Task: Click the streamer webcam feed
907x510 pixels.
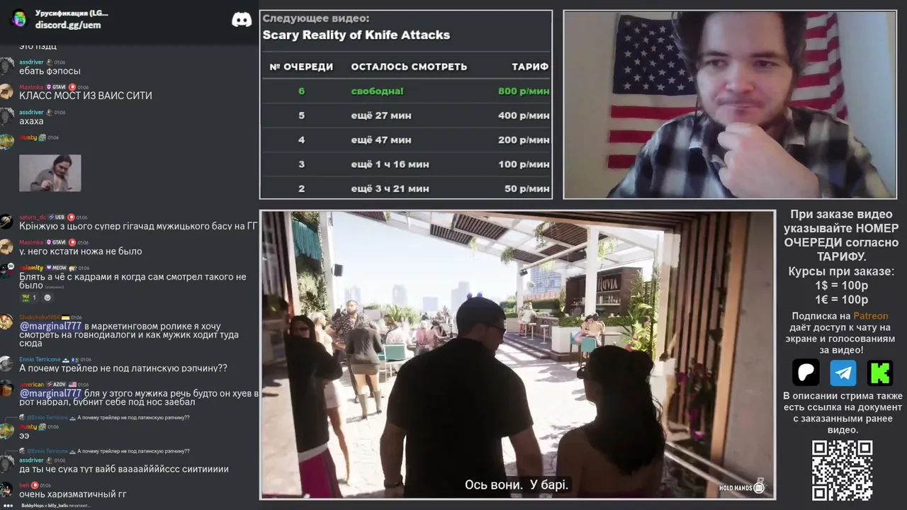Action: click(730, 104)
